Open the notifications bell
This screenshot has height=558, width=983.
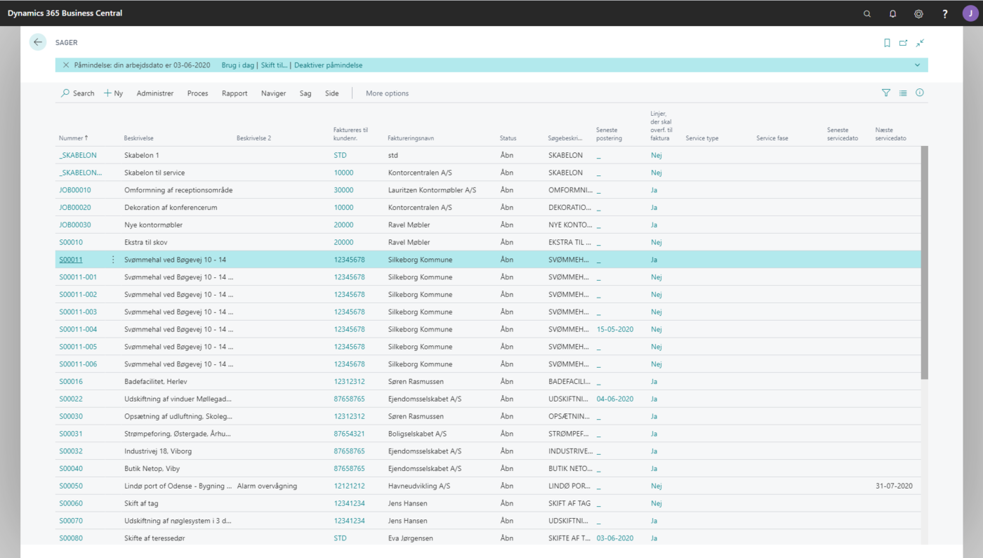[x=893, y=13]
